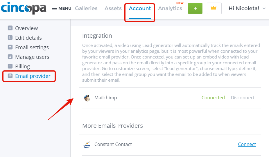Viewport: 269px width, 157px height.
Task: Click the green plus button
Action: pos(195,8)
